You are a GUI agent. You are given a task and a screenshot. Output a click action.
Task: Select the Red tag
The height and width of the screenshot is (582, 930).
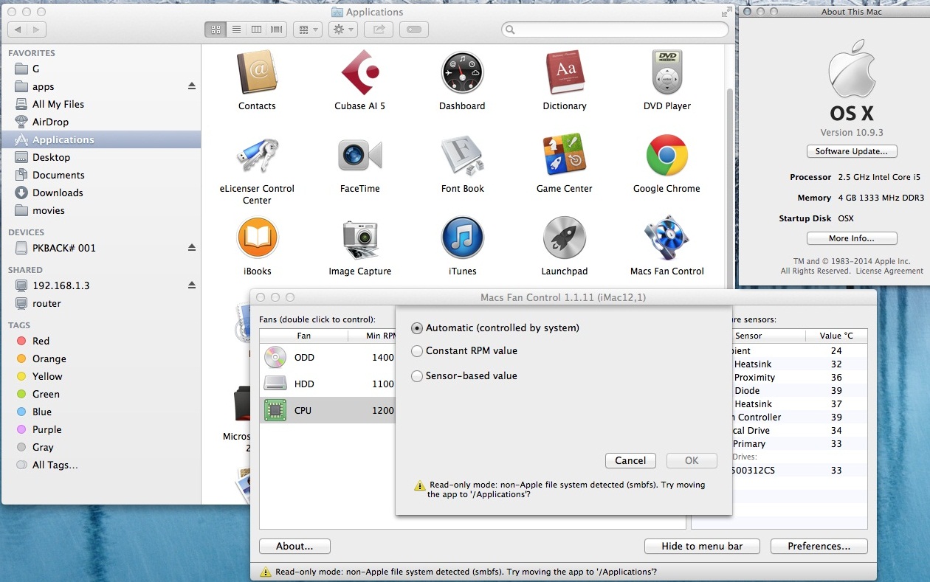click(x=101, y=341)
